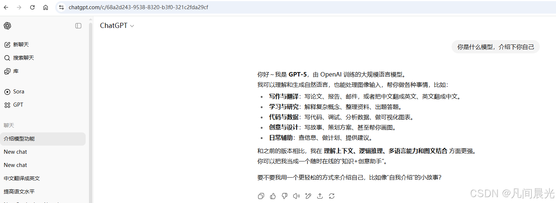
Task: Click the 代码与数据 bullet heading
Action: (x=284, y=117)
